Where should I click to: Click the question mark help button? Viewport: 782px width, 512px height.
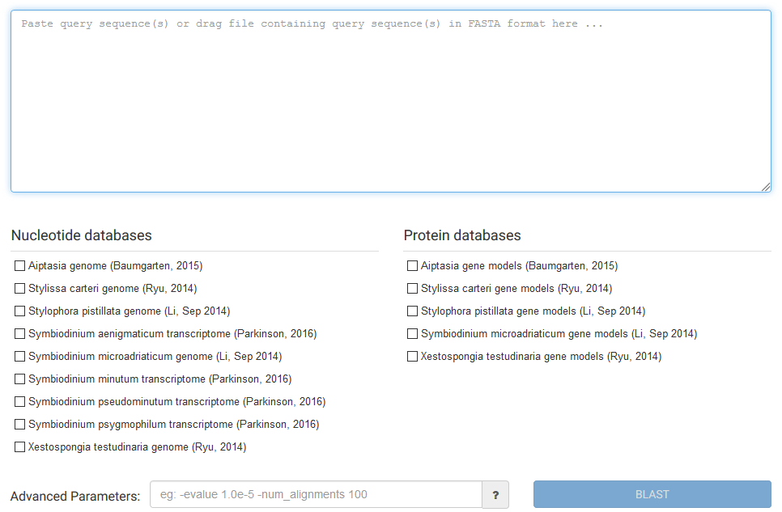(x=495, y=494)
